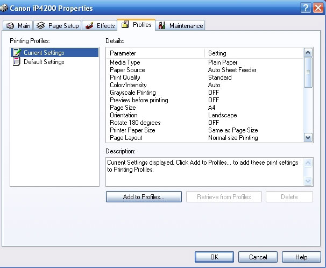
Task: Click the Paper Source parameter
Action: pyautogui.click(x=127, y=70)
